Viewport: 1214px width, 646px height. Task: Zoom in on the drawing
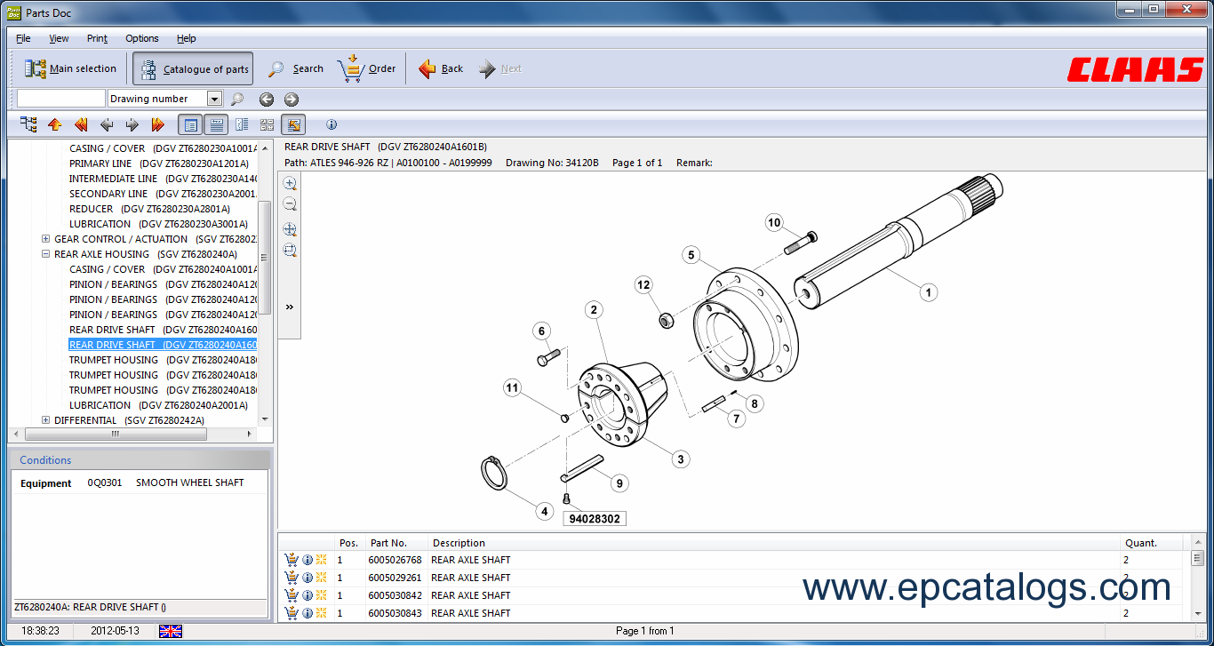click(290, 183)
